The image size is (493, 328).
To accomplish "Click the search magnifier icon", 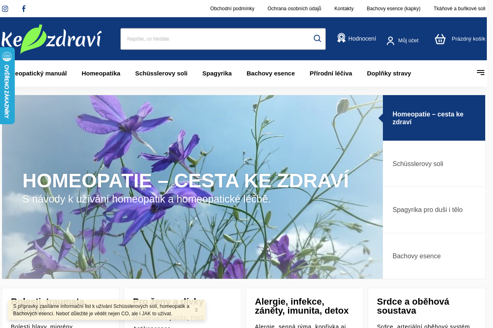I will (317, 38).
